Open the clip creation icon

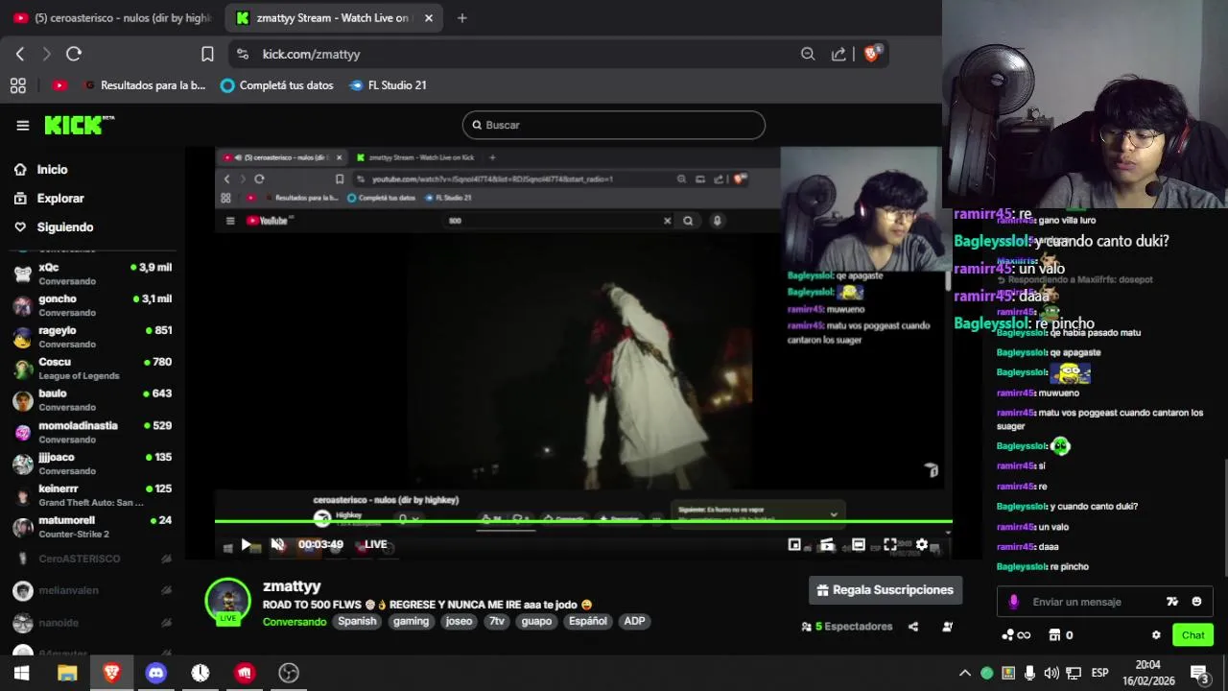tap(826, 544)
